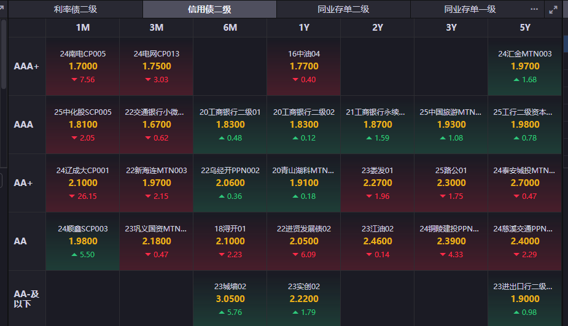The height and width of the screenshot is (326, 568).
Task: Open the 同业存单一级 tab
Action: [x=470, y=9]
